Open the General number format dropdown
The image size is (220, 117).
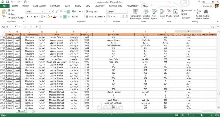point(127,12)
